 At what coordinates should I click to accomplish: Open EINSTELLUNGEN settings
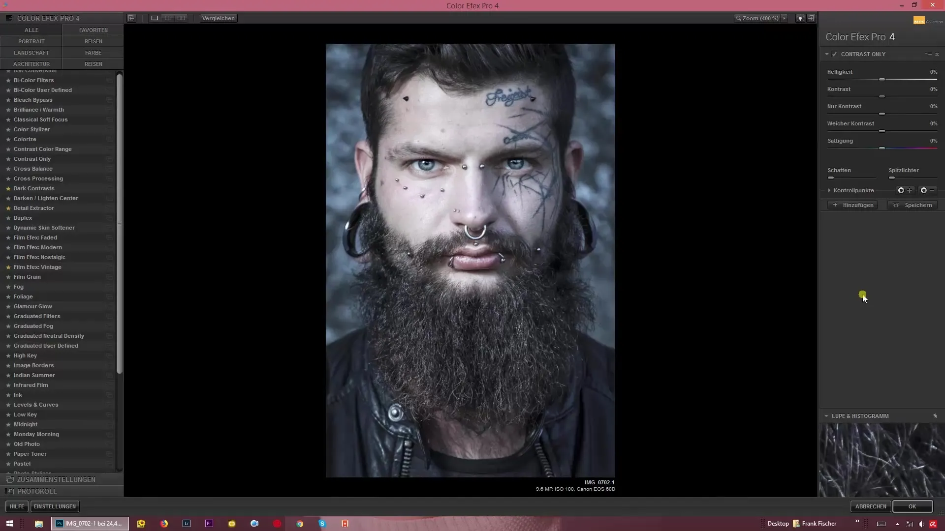pyautogui.click(x=55, y=506)
